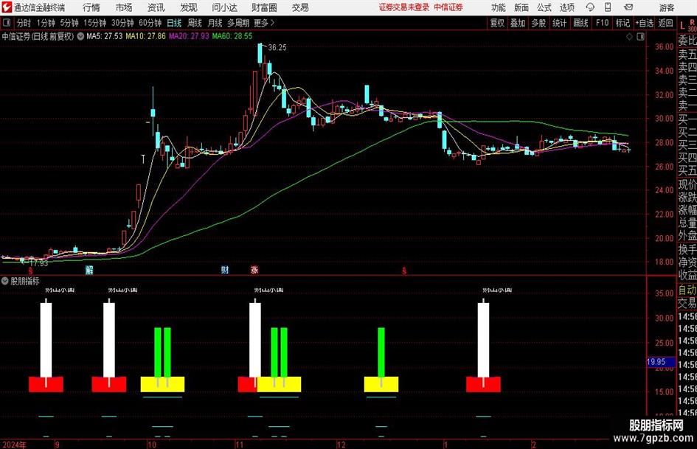
Task: Open the mail envelope icon
Action: (x=628, y=7)
